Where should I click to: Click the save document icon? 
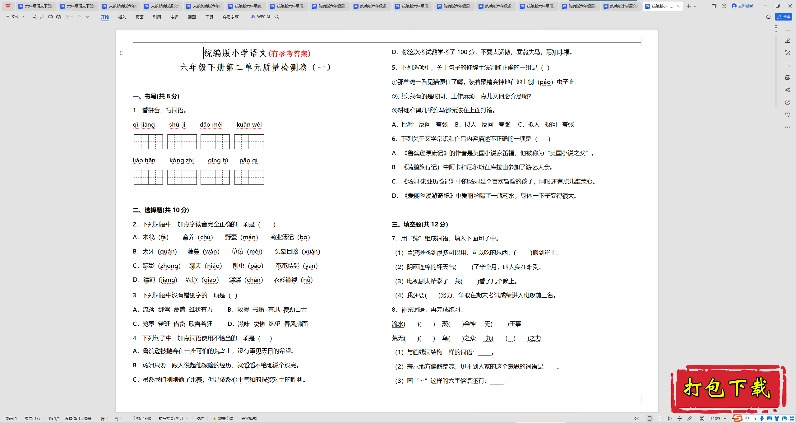34,17
